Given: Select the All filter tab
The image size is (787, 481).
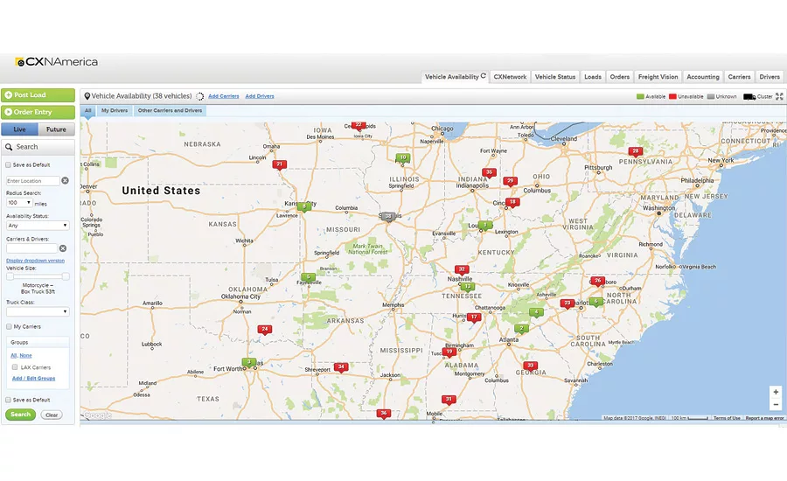Looking at the screenshot, I should pos(87,110).
